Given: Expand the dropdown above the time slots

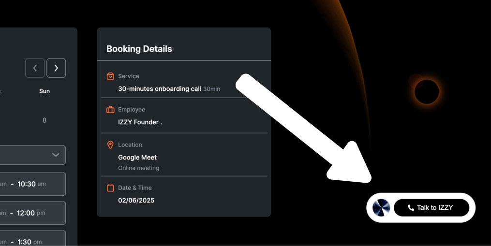Looking at the screenshot, I should (33, 155).
